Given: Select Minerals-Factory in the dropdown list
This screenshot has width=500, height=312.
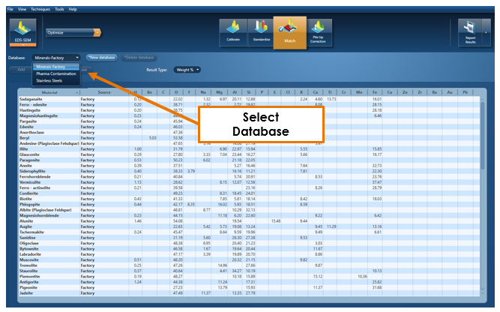Looking at the screenshot, I should (50, 67).
